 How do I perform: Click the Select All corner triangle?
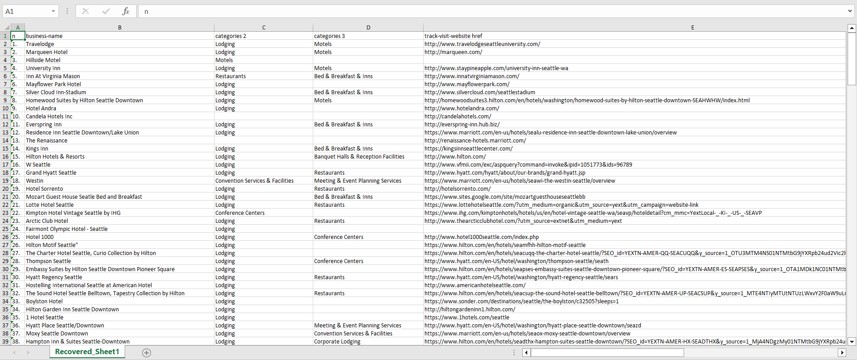[6, 28]
